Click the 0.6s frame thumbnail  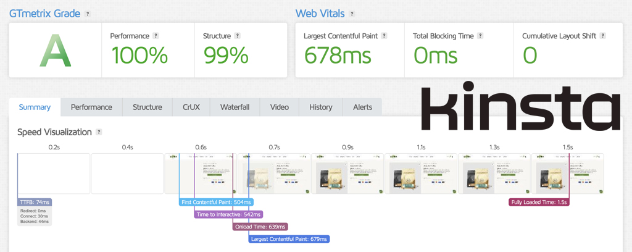(201, 174)
